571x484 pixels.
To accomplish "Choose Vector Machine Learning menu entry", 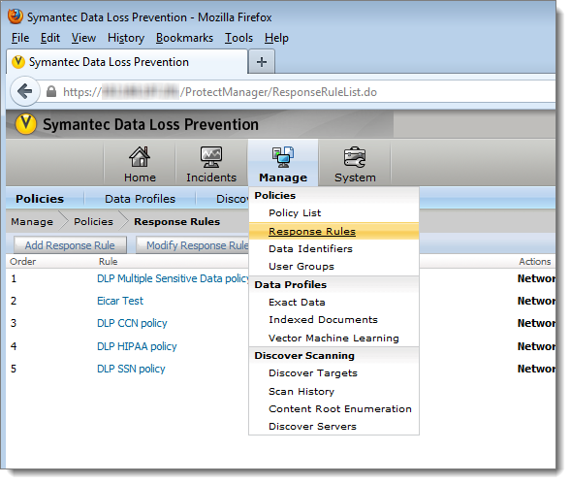I will pyautogui.click(x=333, y=338).
